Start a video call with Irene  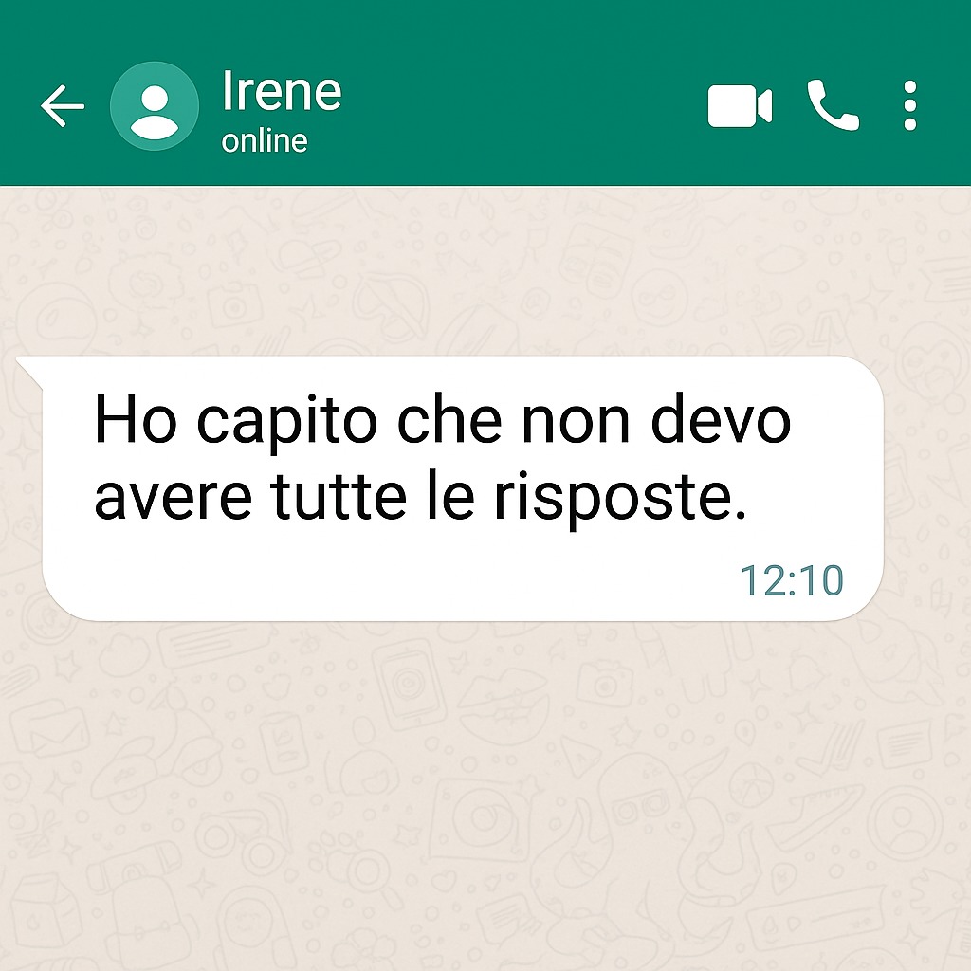coord(740,106)
